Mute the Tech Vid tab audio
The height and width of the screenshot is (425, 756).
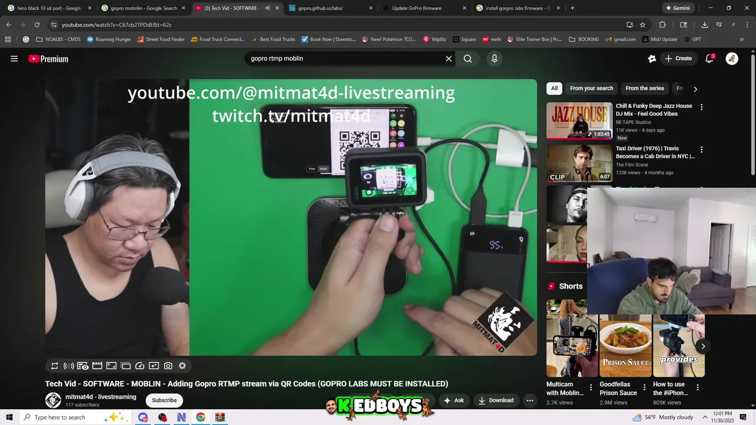268,8
